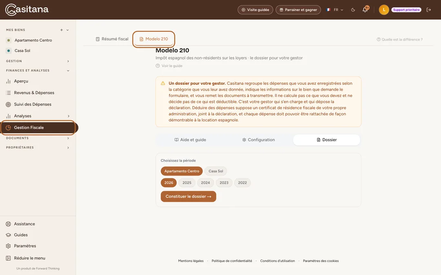Add a new property with plus icon
This screenshot has width=441, height=275.
[61, 30]
